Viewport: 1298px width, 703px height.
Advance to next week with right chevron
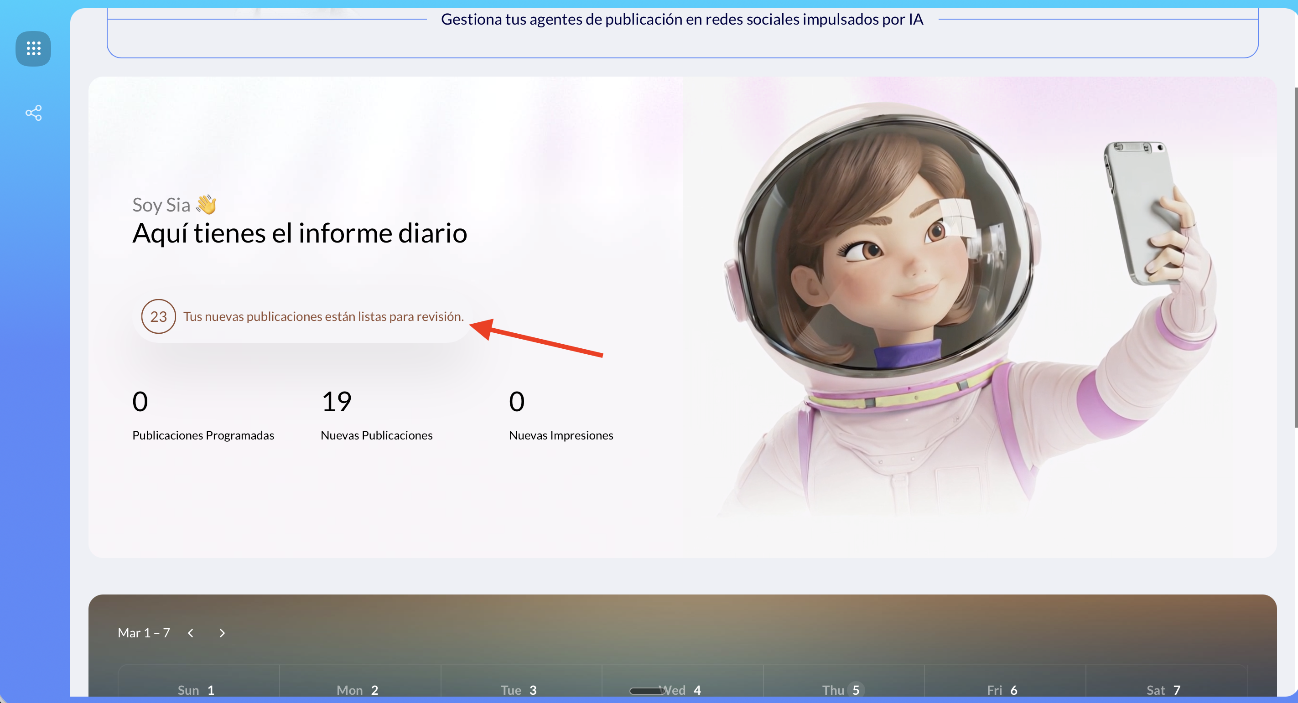pos(222,633)
